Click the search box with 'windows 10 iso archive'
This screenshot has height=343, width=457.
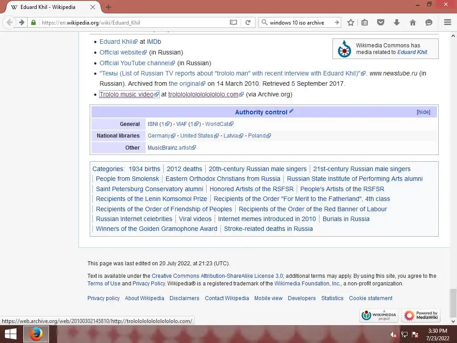click(300, 22)
